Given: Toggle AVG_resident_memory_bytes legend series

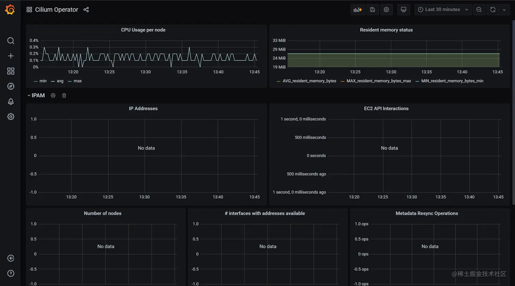Looking at the screenshot, I should tap(309, 81).
